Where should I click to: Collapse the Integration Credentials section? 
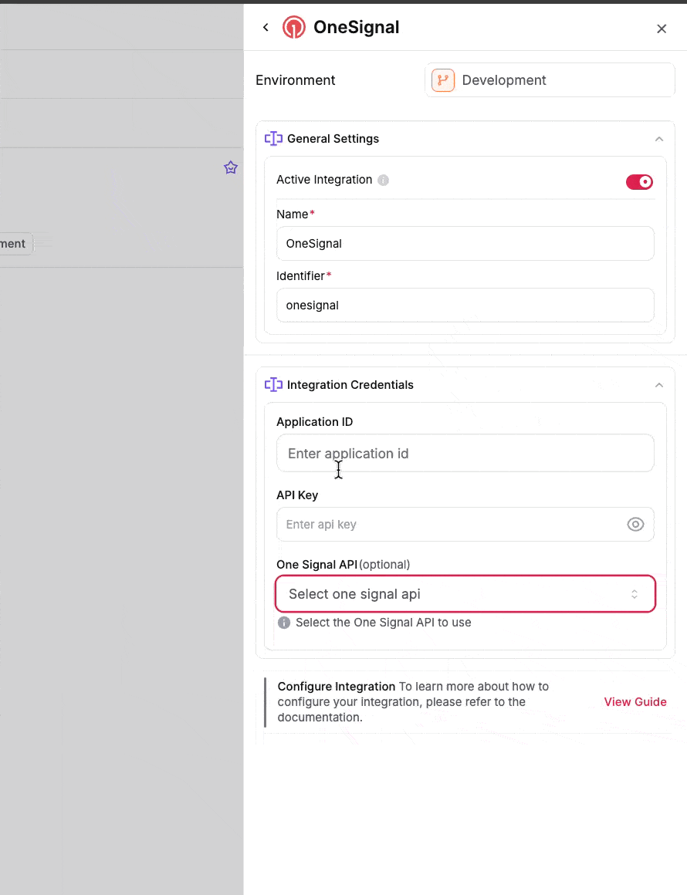[x=658, y=384]
